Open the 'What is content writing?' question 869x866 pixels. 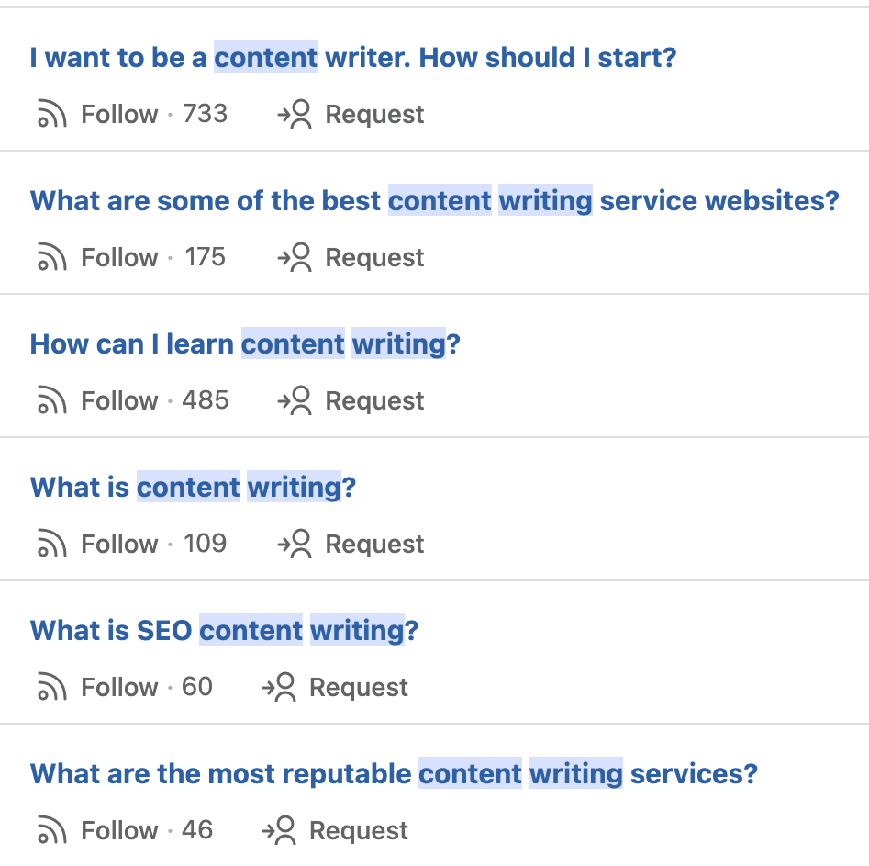[193, 488]
